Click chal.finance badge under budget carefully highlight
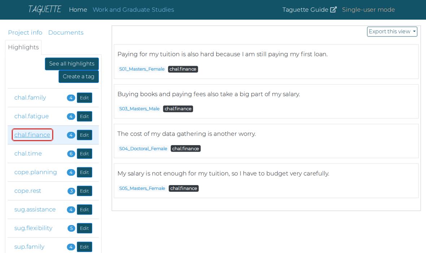The width and height of the screenshot is (426, 253). [184, 188]
